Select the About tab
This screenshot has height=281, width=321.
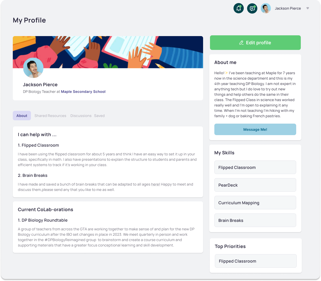22,116
